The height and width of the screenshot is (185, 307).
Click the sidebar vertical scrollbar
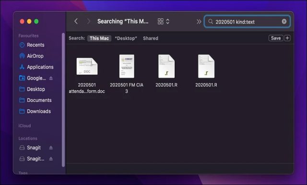[x=63, y=100]
